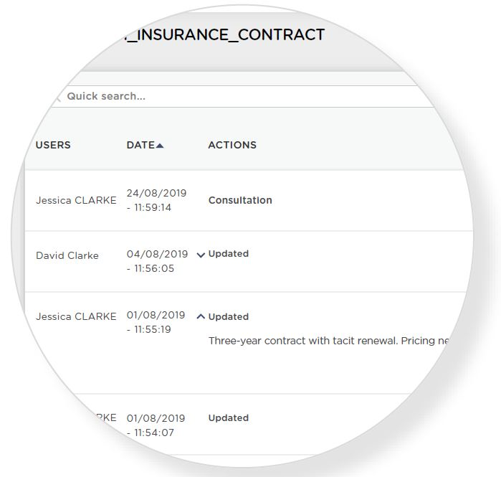Click the Updated label in David Clarke's row

[x=229, y=254]
